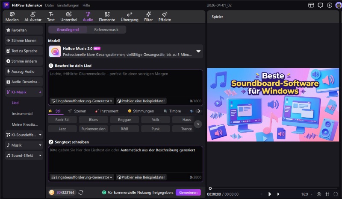Expand the Hailuo Music 2.0 model dropdown
The image size is (342, 199).
pos(198,51)
